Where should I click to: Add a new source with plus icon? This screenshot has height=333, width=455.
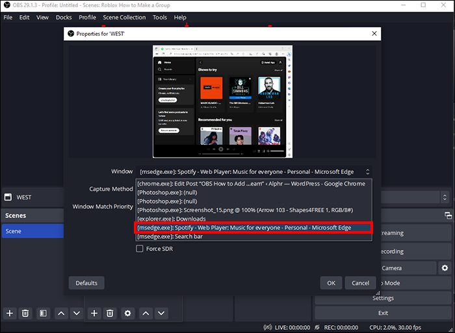tap(94, 314)
